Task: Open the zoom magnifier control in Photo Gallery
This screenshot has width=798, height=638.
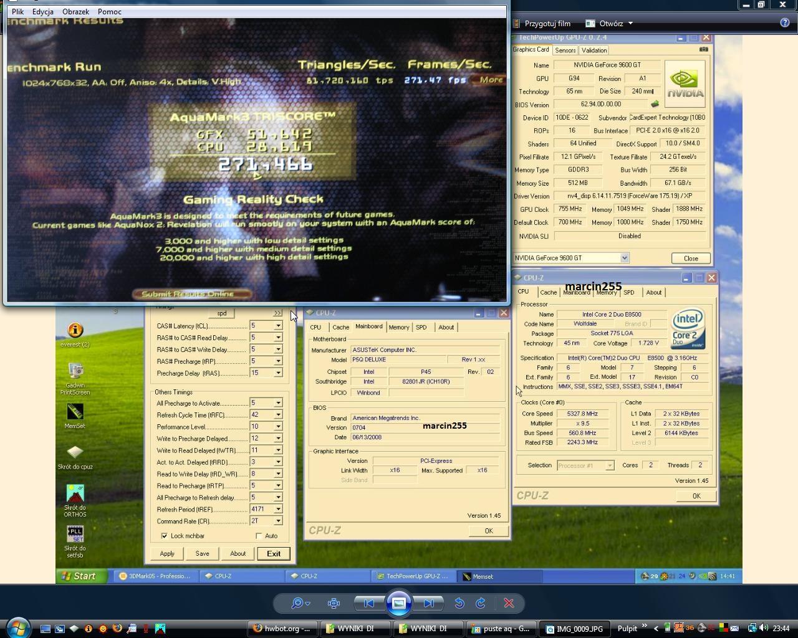Action: [300, 603]
